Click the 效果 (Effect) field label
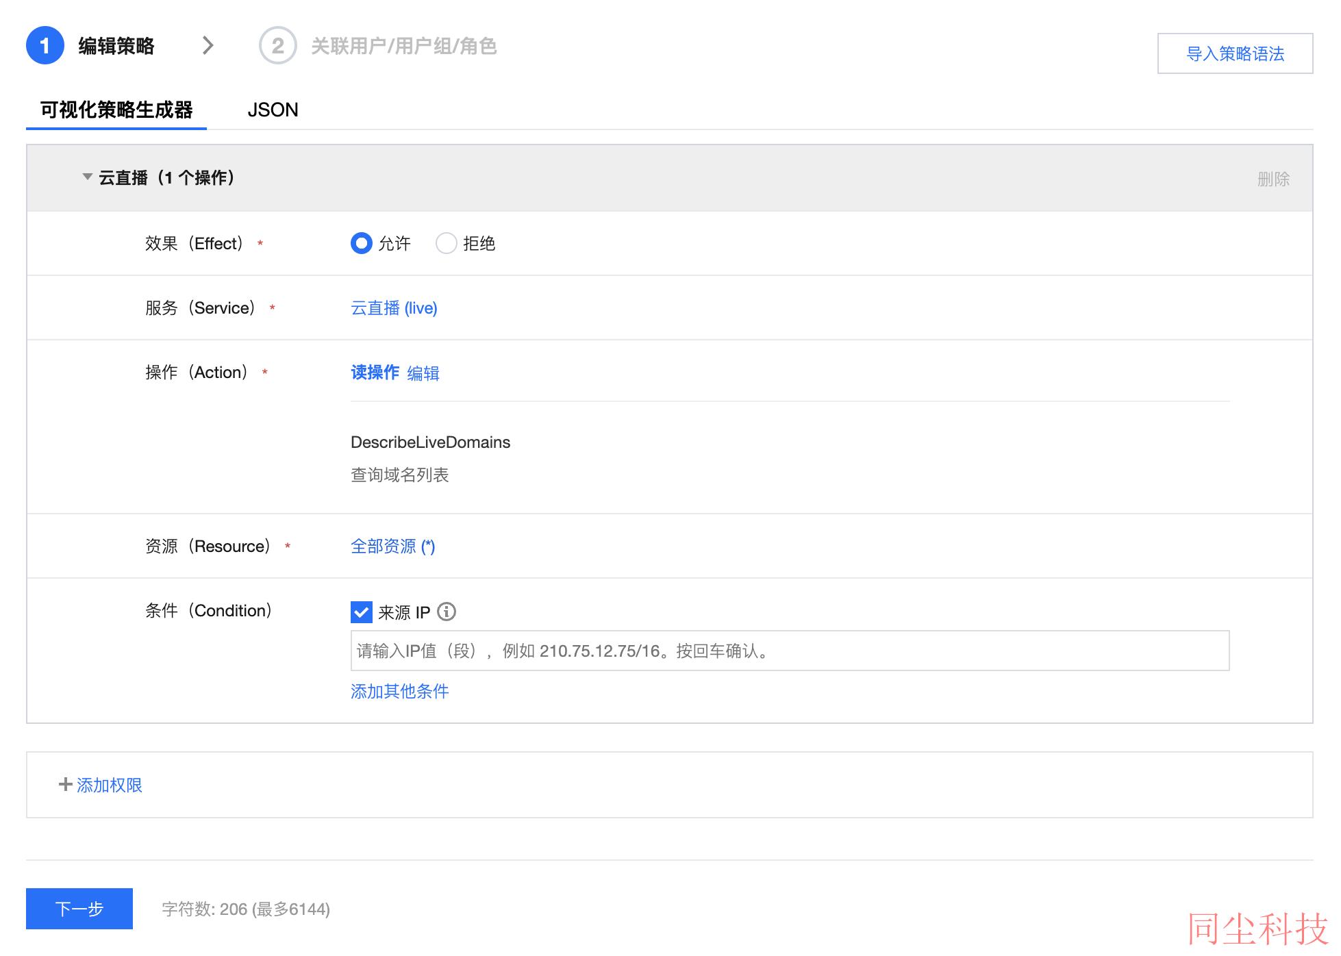 point(196,244)
